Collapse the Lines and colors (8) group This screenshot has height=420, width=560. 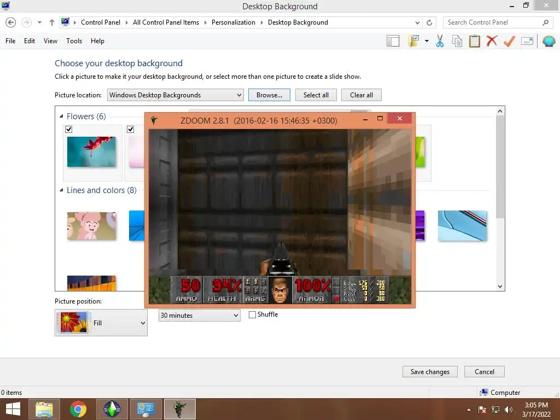click(x=61, y=190)
